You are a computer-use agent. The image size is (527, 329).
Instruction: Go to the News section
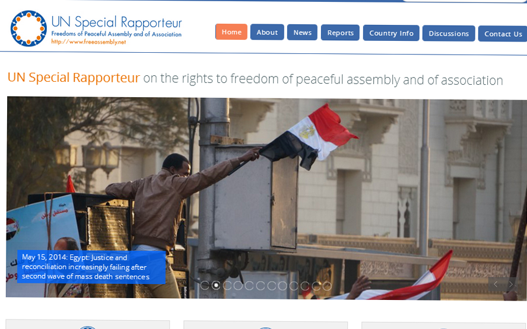tap(302, 33)
